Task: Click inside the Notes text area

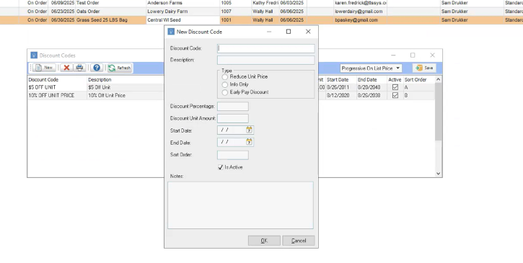Action: 240,205
